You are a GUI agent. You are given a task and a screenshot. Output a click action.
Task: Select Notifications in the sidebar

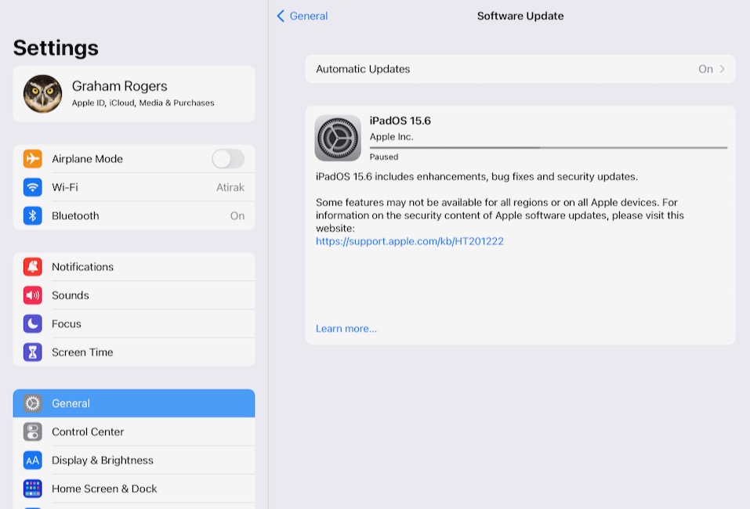[134, 267]
